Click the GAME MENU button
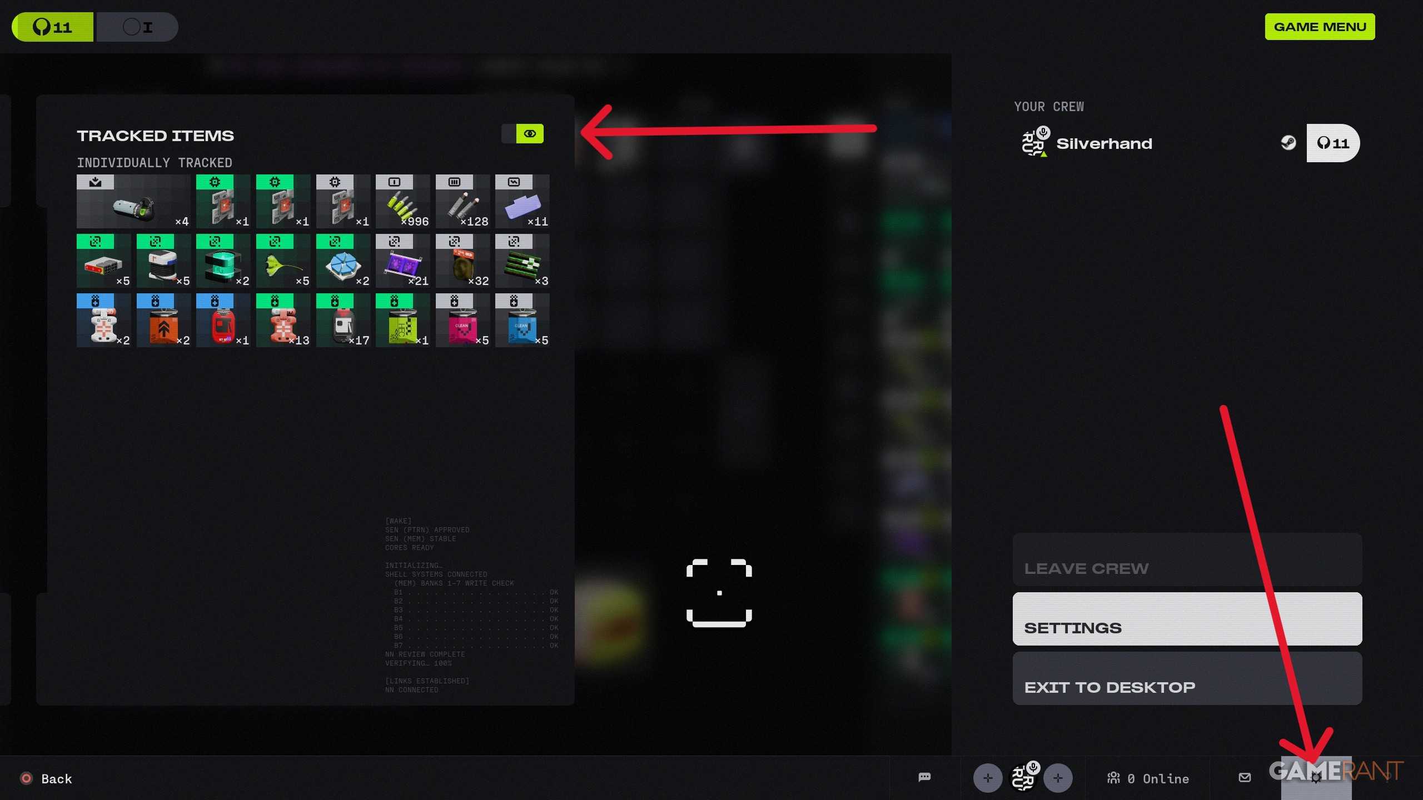Viewport: 1423px width, 800px height. (x=1320, y=27)
